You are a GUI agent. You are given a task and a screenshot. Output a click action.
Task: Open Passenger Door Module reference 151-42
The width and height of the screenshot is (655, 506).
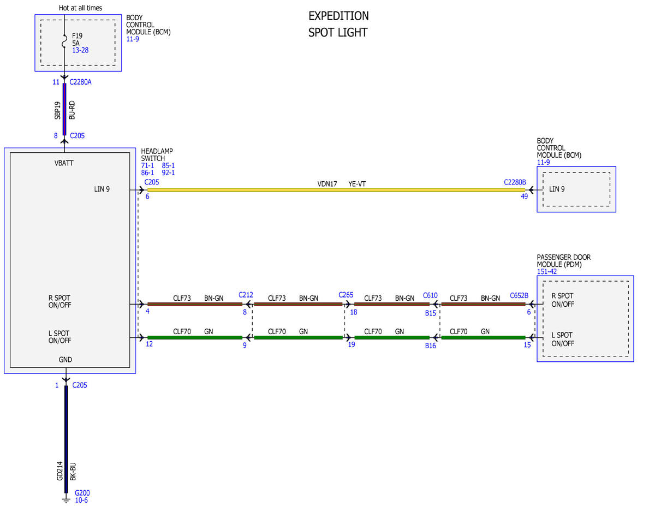click(547, 271)
